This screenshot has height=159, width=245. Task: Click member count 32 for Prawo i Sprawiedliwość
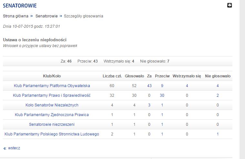click(x=112, y=95)
